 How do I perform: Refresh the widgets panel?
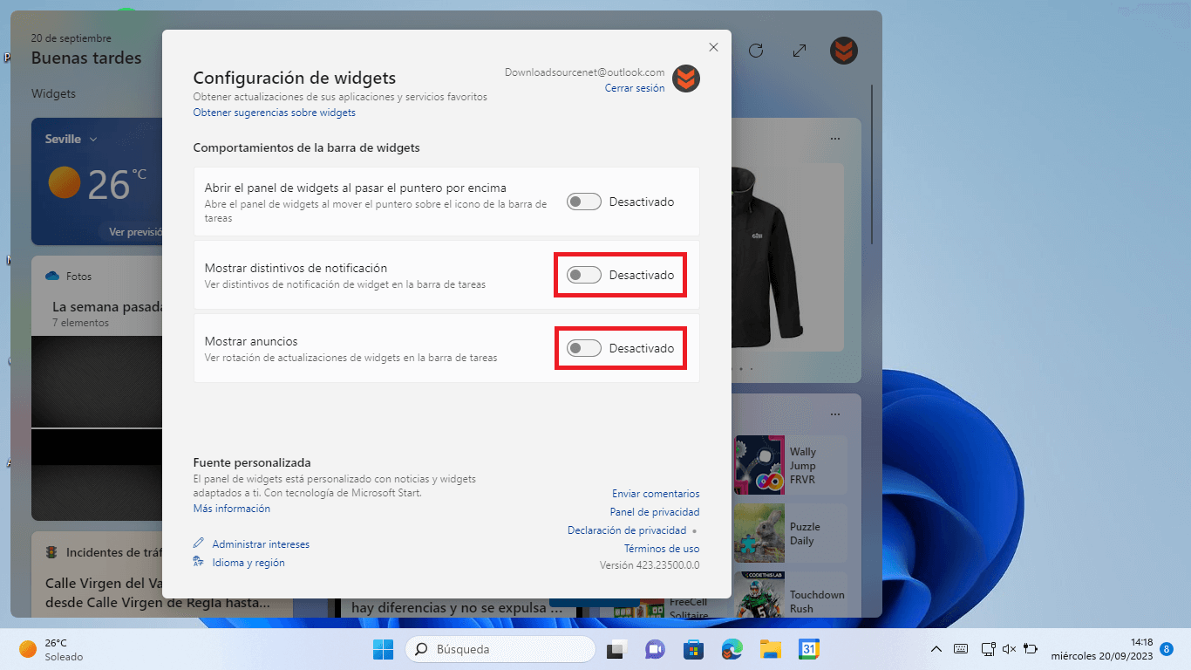pos(756,51)
